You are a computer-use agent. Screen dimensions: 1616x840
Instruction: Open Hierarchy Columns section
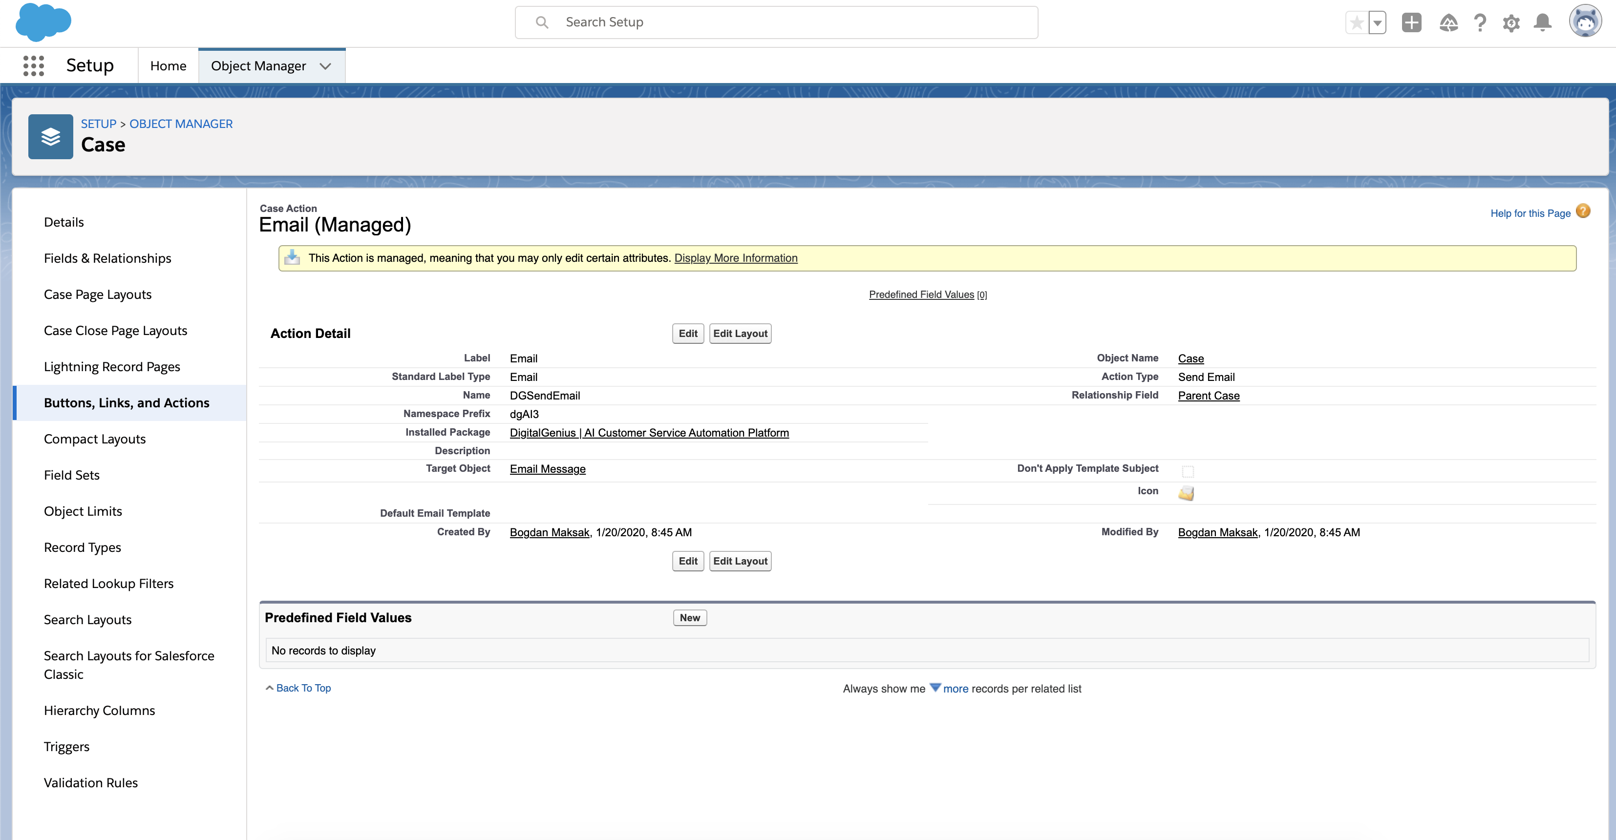[99, 711]
